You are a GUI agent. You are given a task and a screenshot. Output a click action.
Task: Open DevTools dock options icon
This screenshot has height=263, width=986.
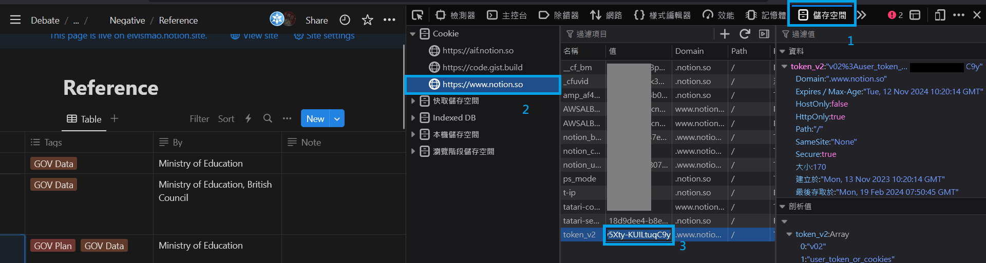pos(915,15)
